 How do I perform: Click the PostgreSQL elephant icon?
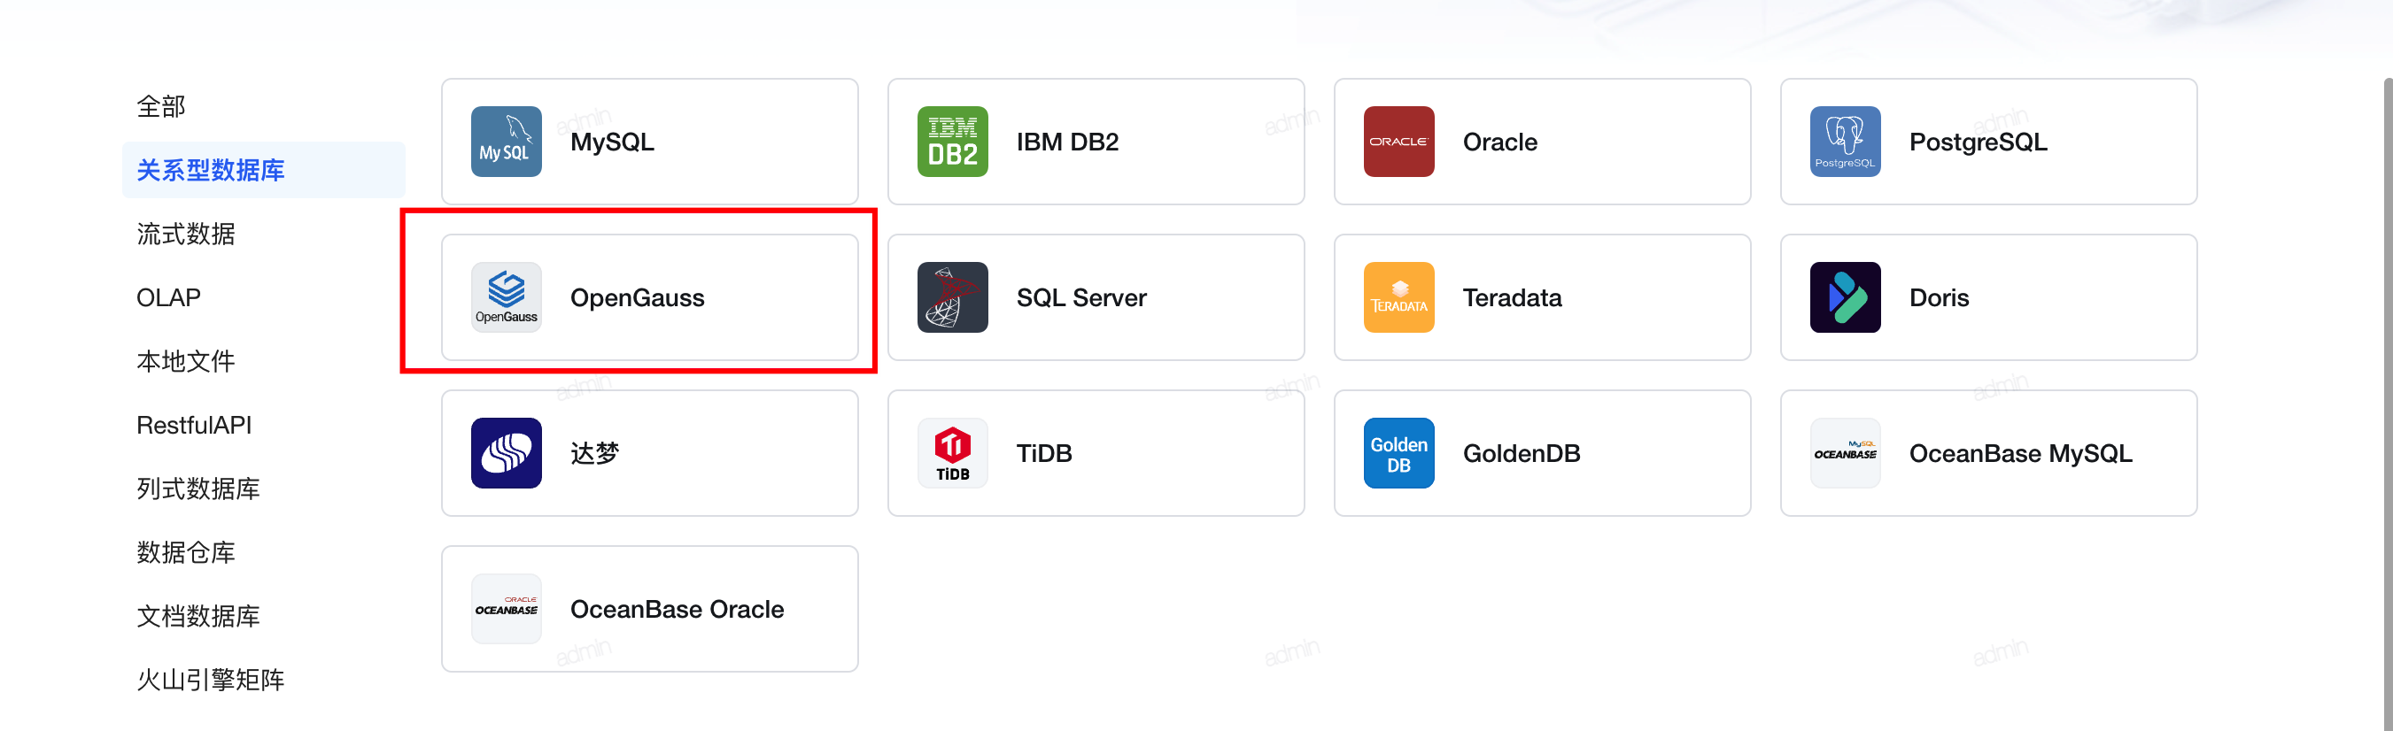click(x=1845, y=142)
